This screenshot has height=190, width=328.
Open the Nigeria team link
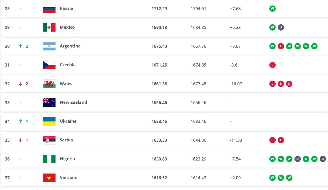[x=67, y=159]
